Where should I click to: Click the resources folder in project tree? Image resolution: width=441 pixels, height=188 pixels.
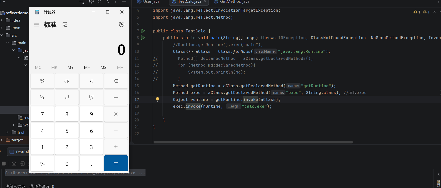(x=23, y=117)
